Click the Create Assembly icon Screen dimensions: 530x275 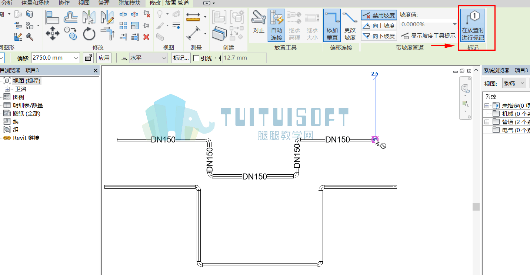[219, 17]
